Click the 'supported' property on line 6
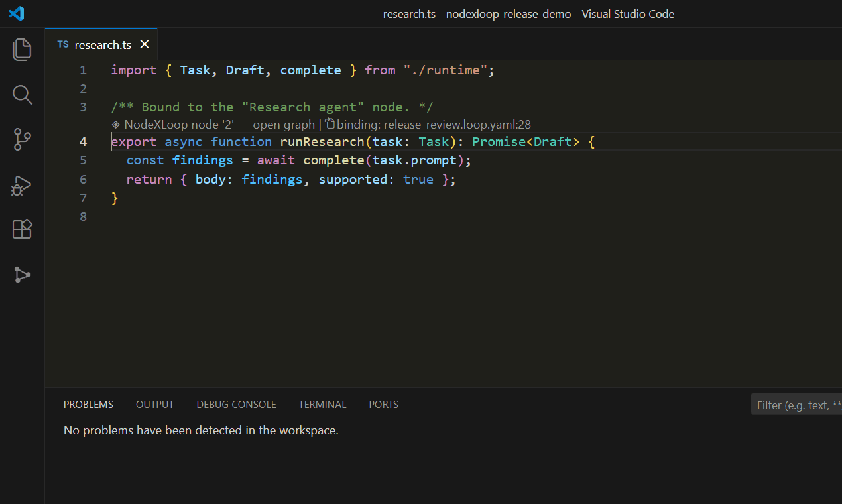This screenshot has height=504, width=842. [x=353, y=179]
